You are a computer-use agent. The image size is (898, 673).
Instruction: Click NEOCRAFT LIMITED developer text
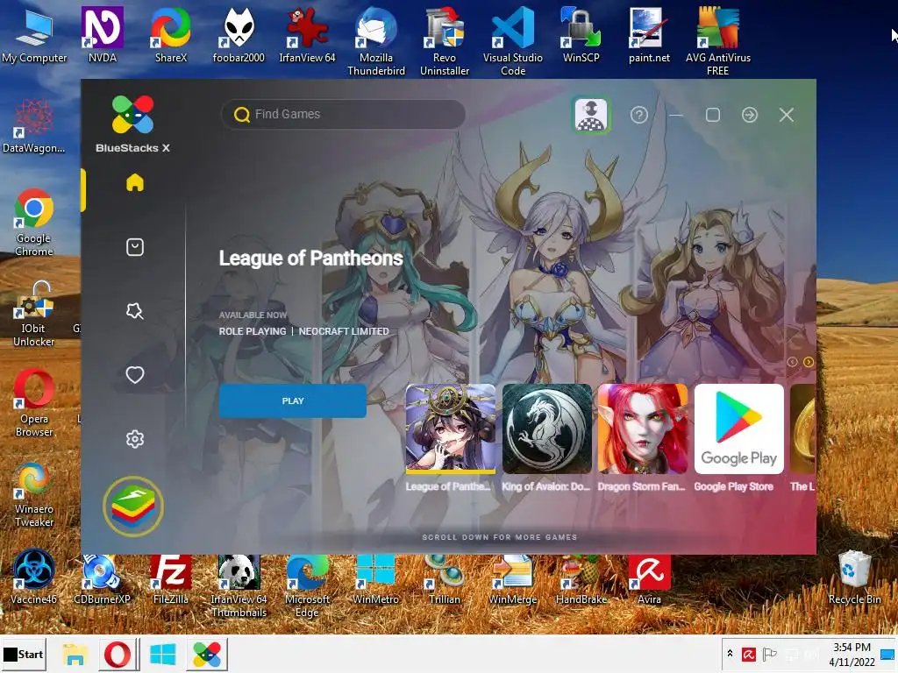tap(344, 331)
